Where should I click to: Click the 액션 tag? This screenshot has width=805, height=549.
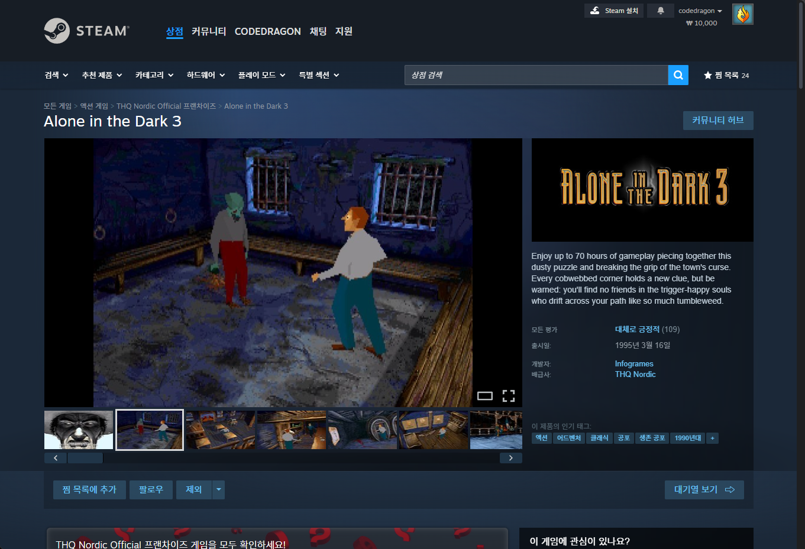542,438
